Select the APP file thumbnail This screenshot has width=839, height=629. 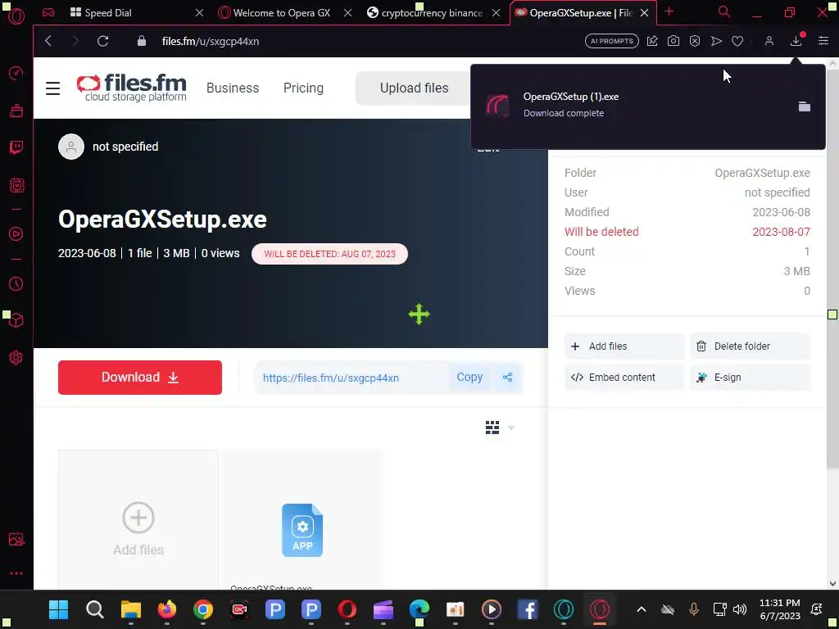tap(302, 530)
